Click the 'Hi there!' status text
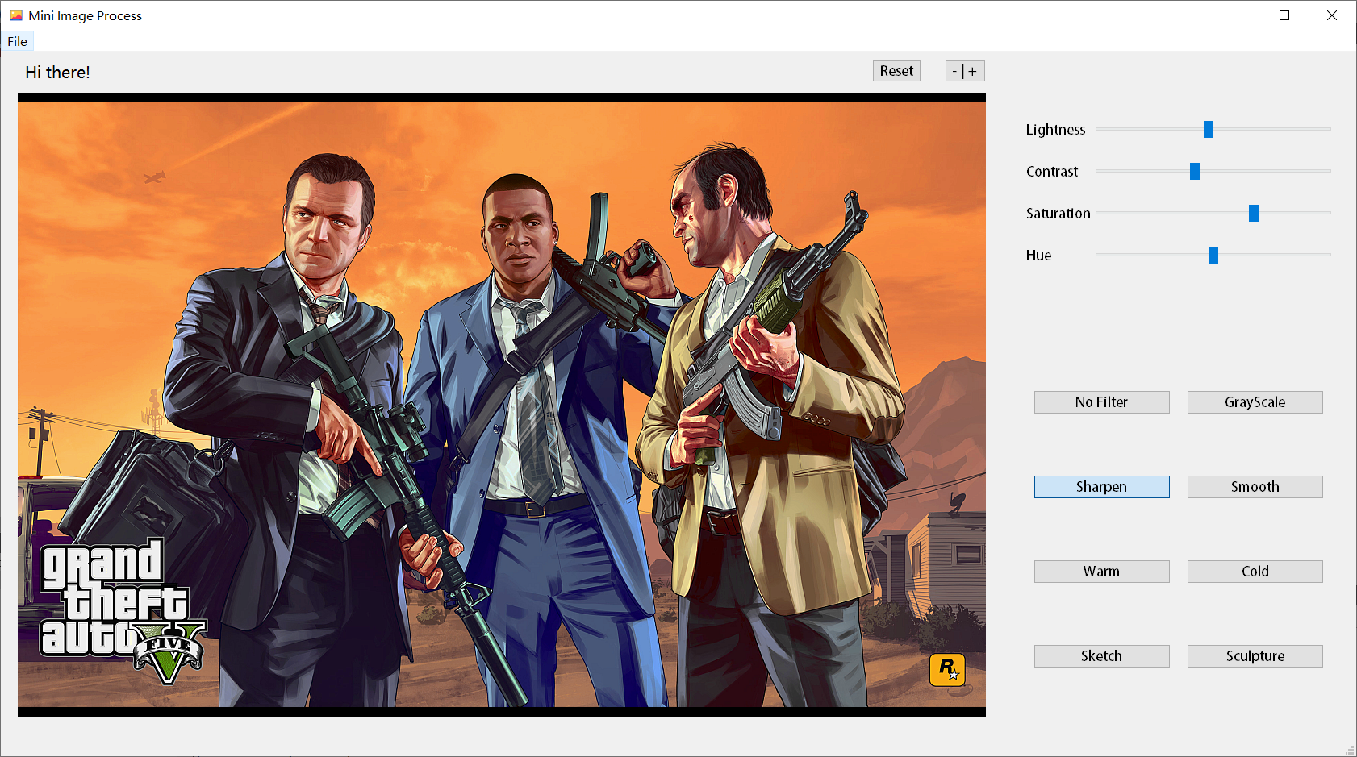This screenshot has height=757, width=1357. [57, 73]
